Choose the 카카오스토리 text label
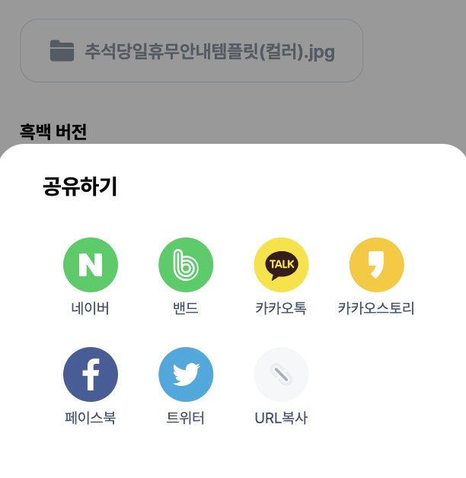 [376, 308]
